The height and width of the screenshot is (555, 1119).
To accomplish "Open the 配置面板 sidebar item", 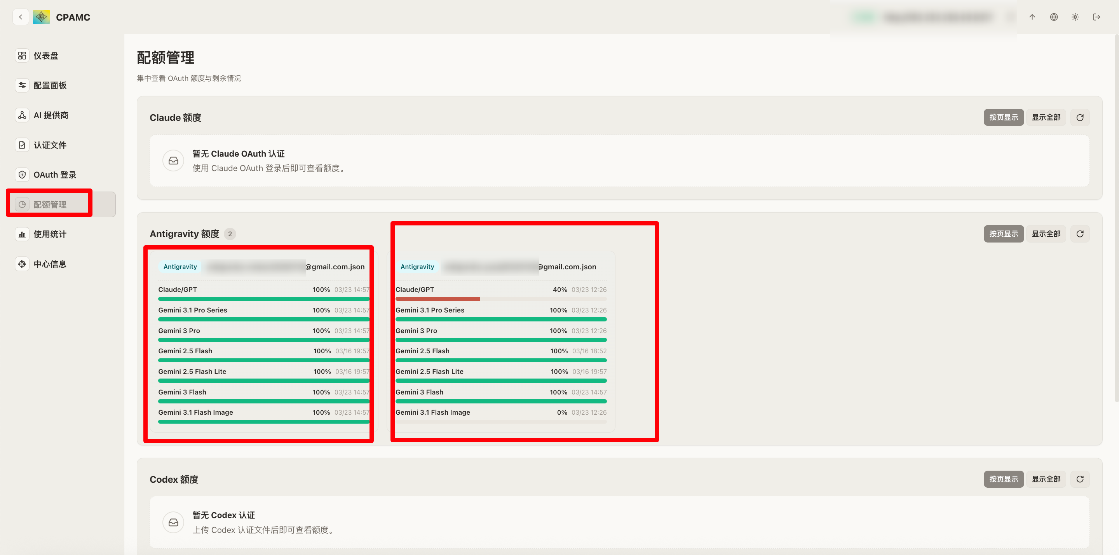I will coord(49,85).
